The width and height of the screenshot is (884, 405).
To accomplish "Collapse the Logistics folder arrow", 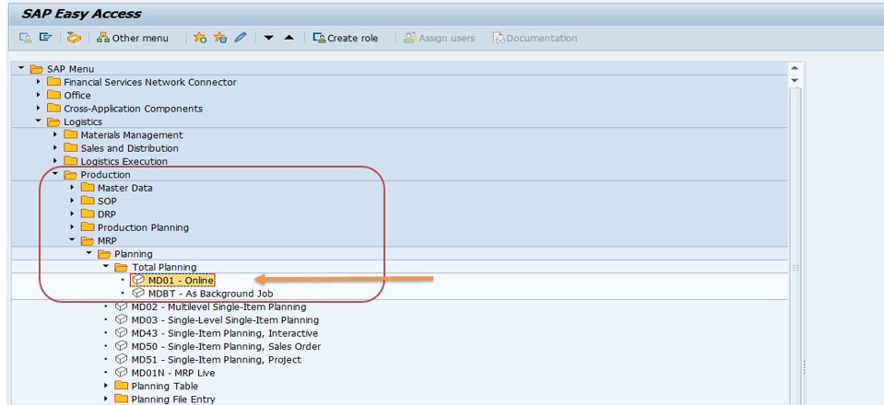I will point(39,121).
